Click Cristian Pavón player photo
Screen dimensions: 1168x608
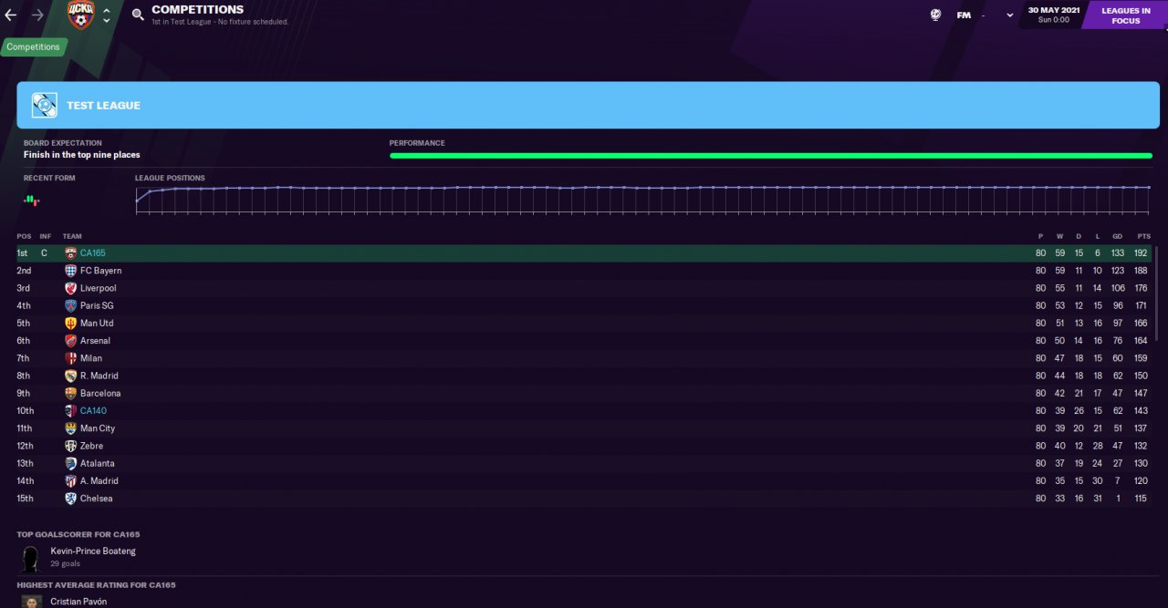point(31,602)
